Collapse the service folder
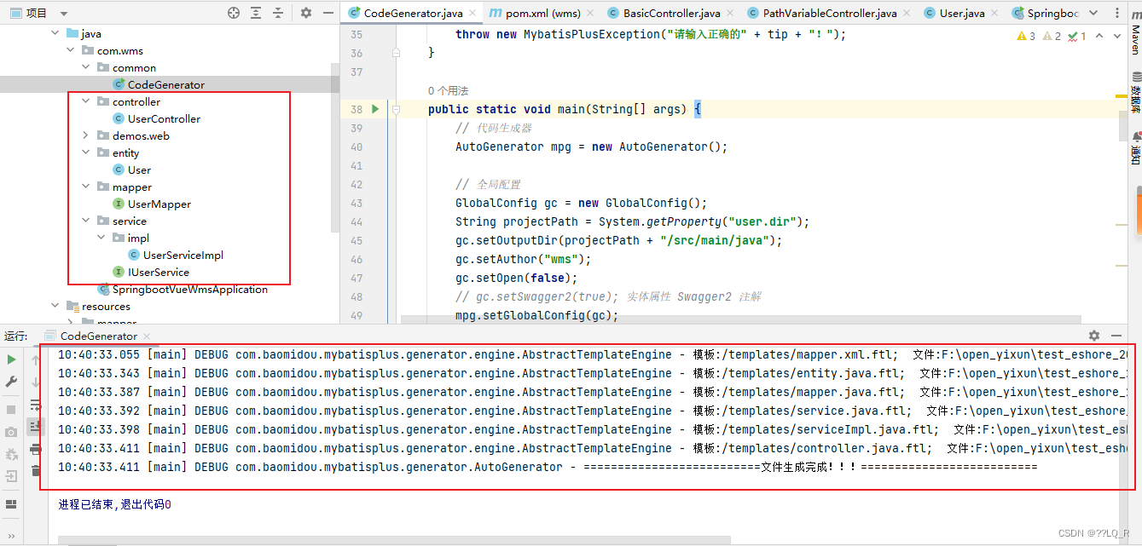Screen dimensions: 1142x546 [84, 221]
